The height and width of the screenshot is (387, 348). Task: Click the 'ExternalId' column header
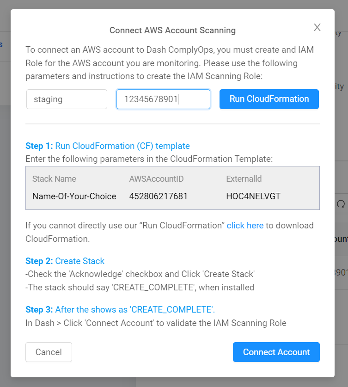pos(244,179)
